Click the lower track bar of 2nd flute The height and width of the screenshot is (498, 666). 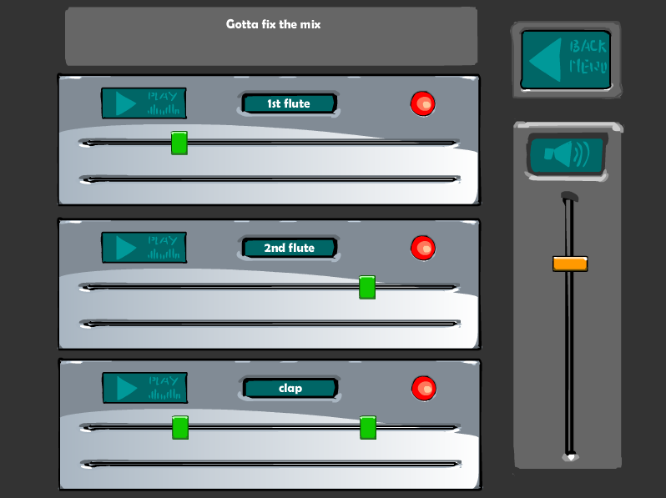tap(269, 323)
